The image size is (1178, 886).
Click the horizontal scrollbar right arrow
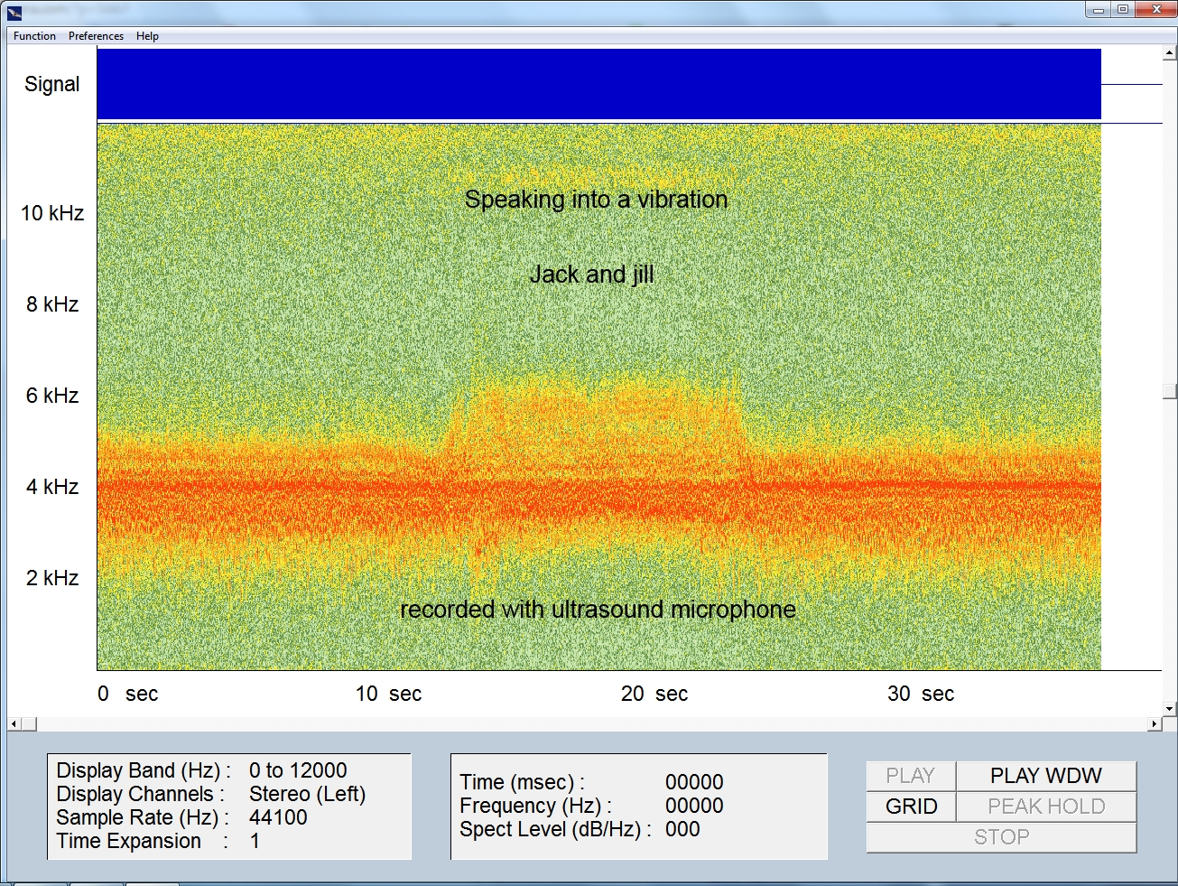click(1155, 723)
